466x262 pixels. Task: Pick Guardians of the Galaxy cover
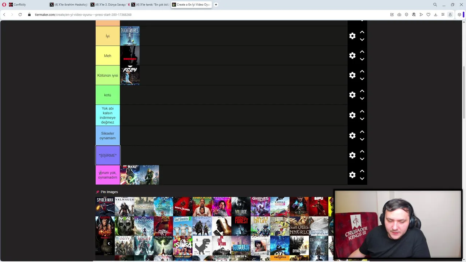click(260, 207)
